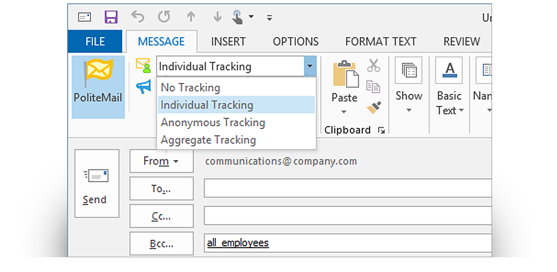
Task: Expand the From sender dropdown
Action: [161, 161]
